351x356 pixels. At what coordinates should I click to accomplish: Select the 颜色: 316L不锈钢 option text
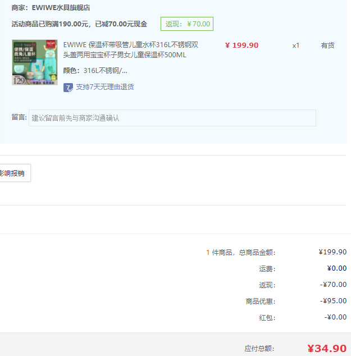[x=95, y=71]
